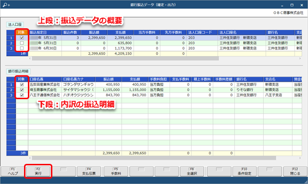Toggle checkbox for 五反田産業株式会社
Image resolution: width=308 pixels, height=184 pixels.
(22, 84)
